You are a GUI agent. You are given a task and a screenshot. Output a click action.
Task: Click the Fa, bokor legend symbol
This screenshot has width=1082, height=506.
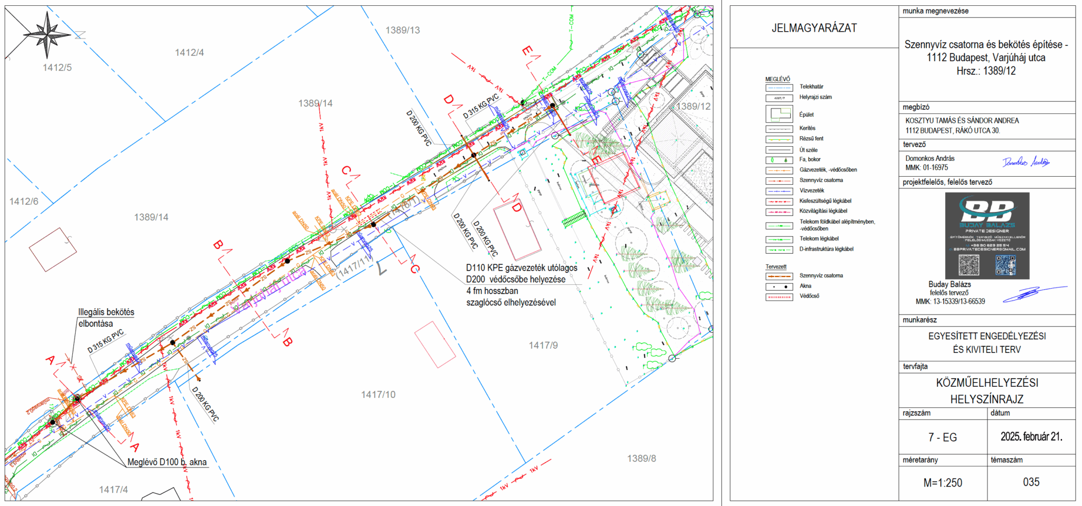(x=779, y=159)
